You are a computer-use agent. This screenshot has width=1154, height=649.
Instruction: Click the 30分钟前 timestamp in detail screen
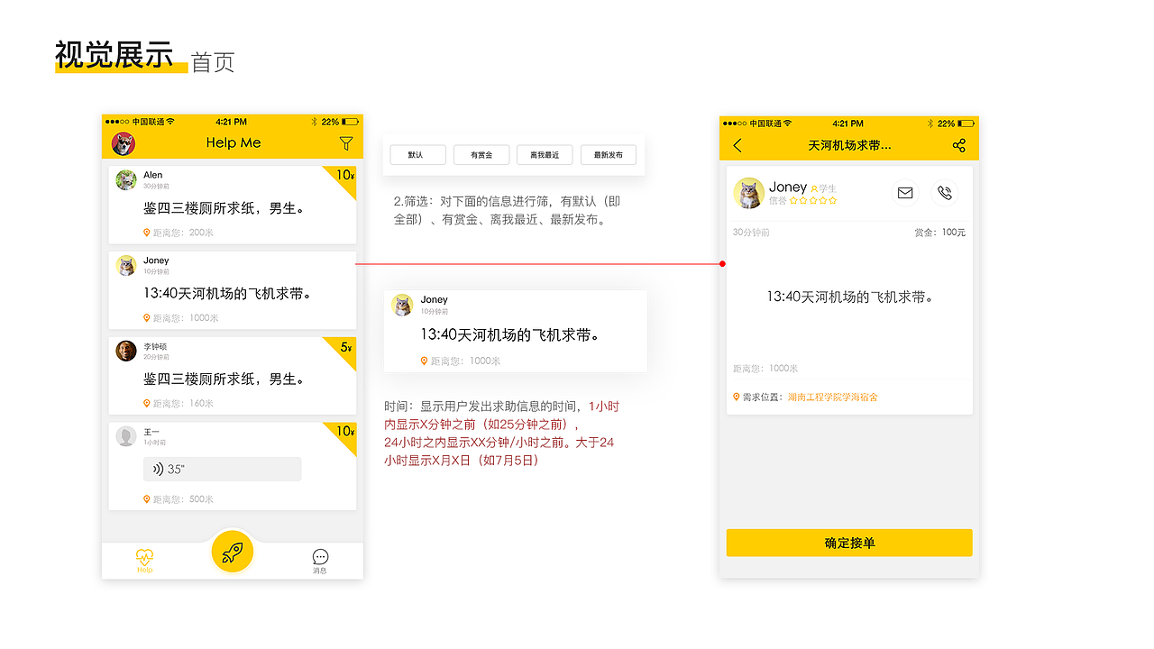pos(751,233)
